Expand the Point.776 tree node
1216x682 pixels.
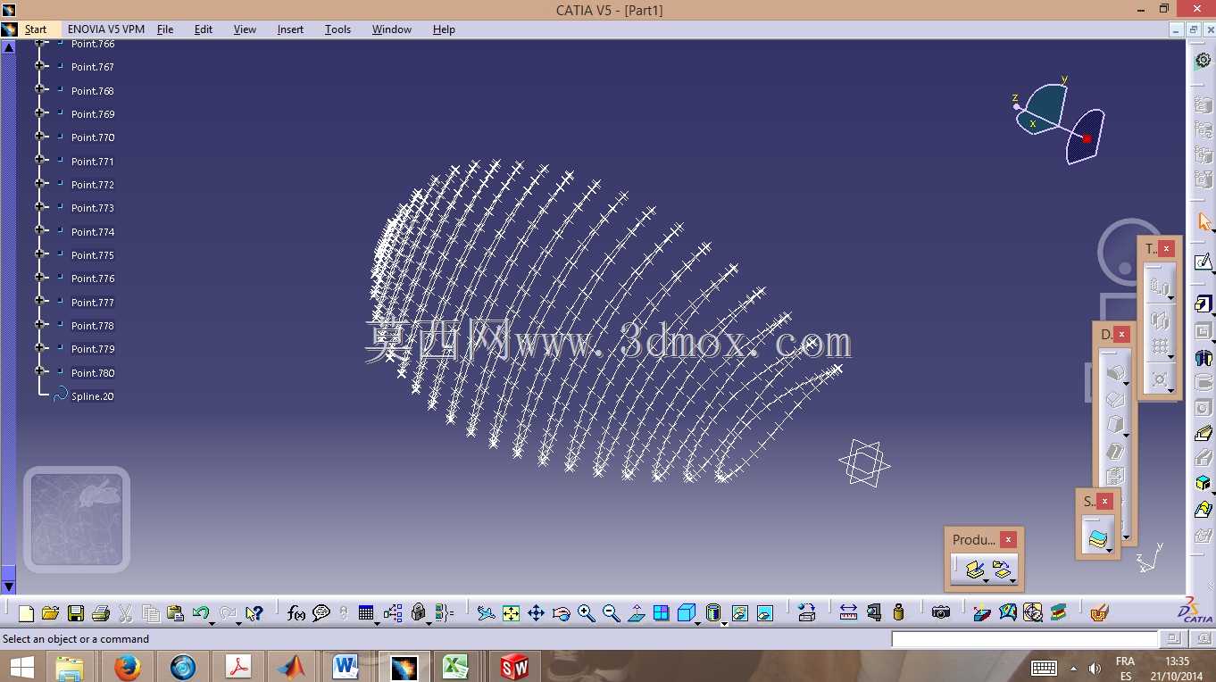point(39,278)
